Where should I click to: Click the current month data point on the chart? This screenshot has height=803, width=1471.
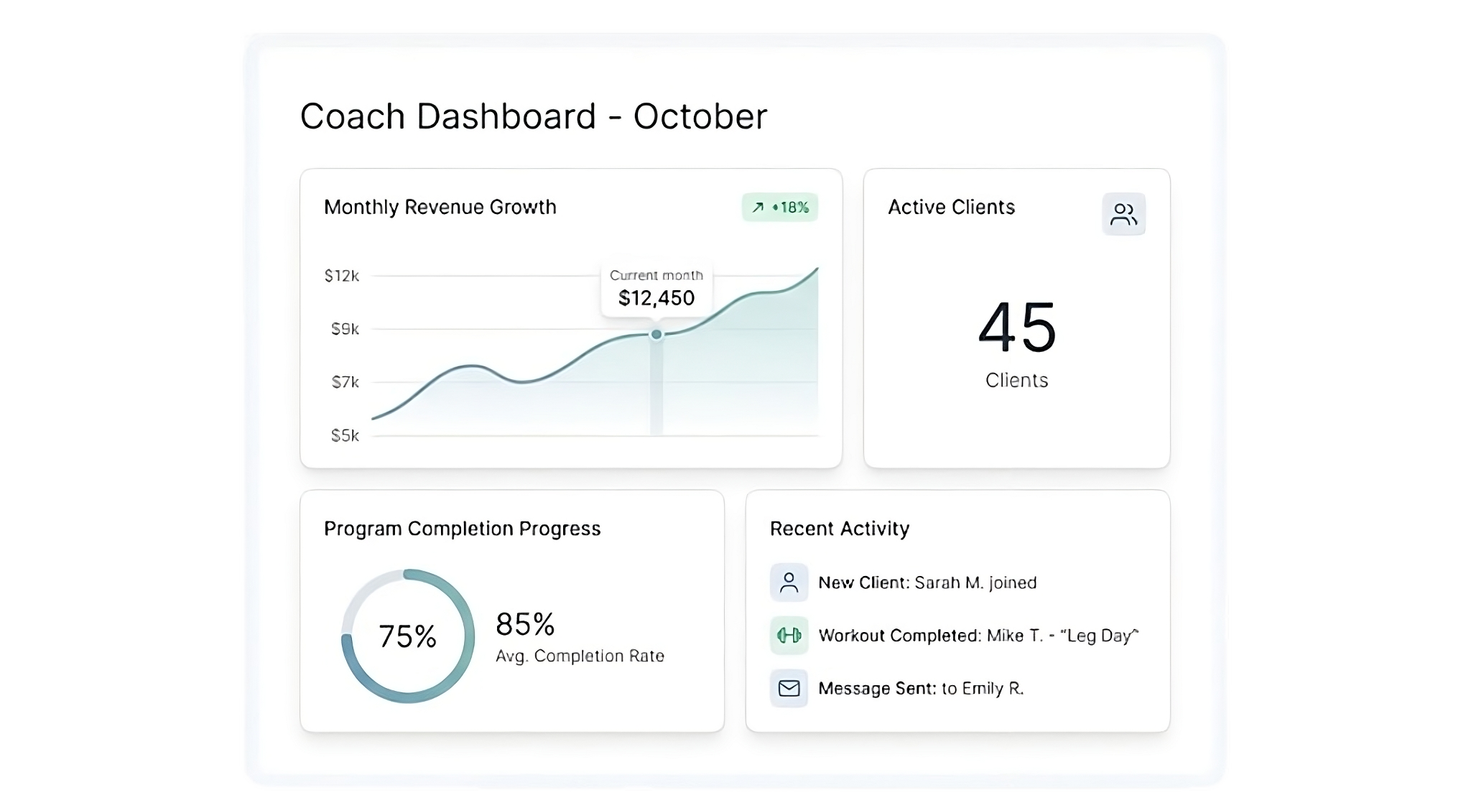pos(656,333)
